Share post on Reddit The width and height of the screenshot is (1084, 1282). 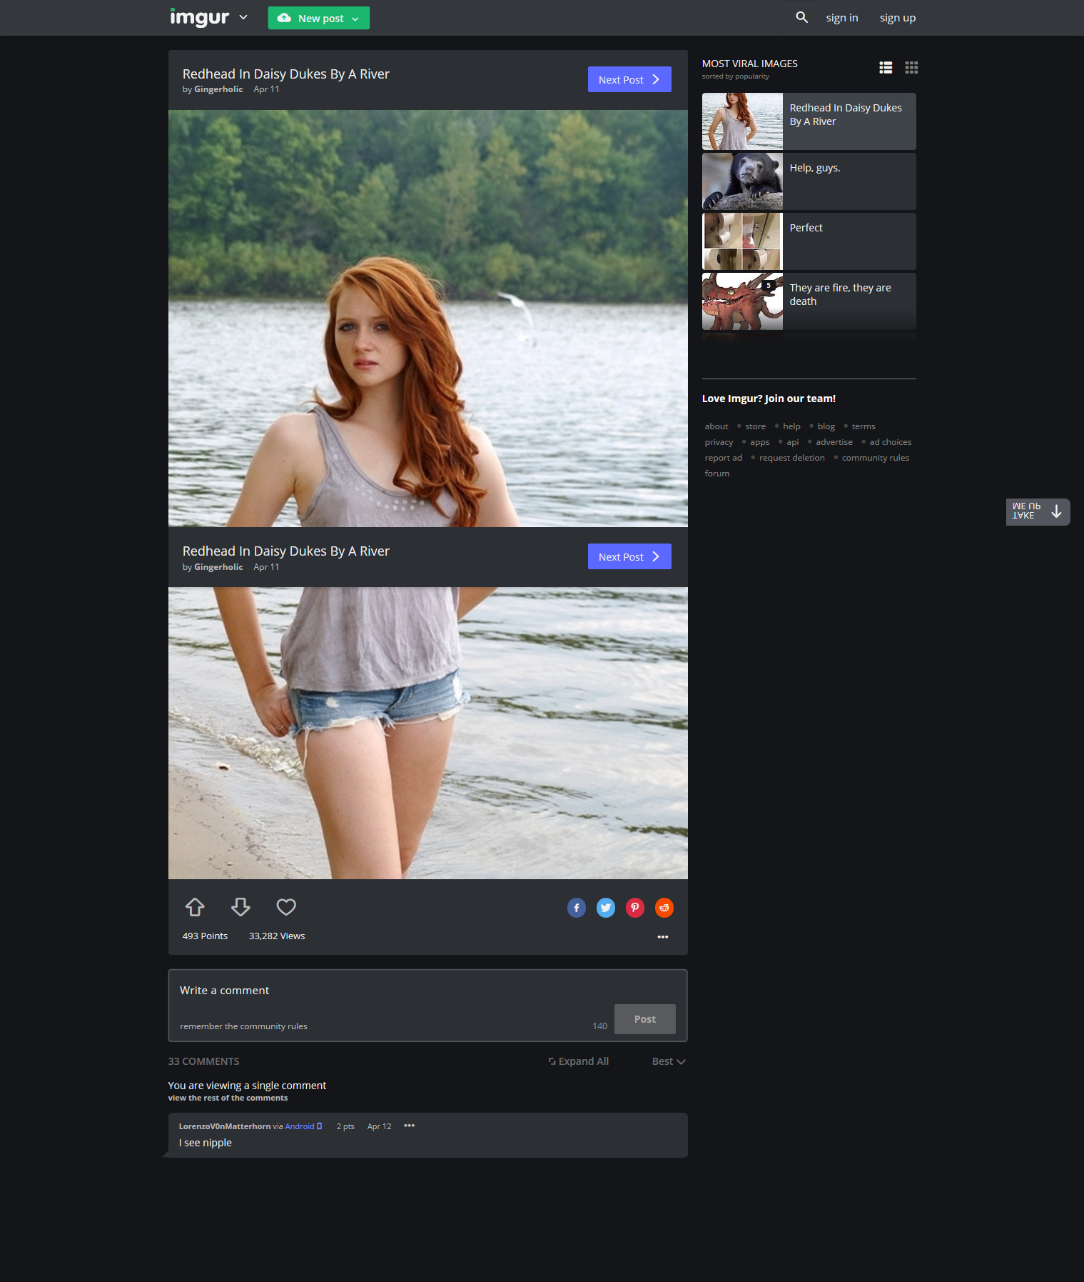pos(664,908)
